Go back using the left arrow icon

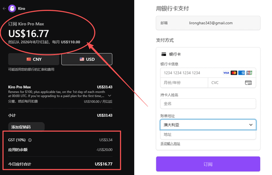coord(5,9)
